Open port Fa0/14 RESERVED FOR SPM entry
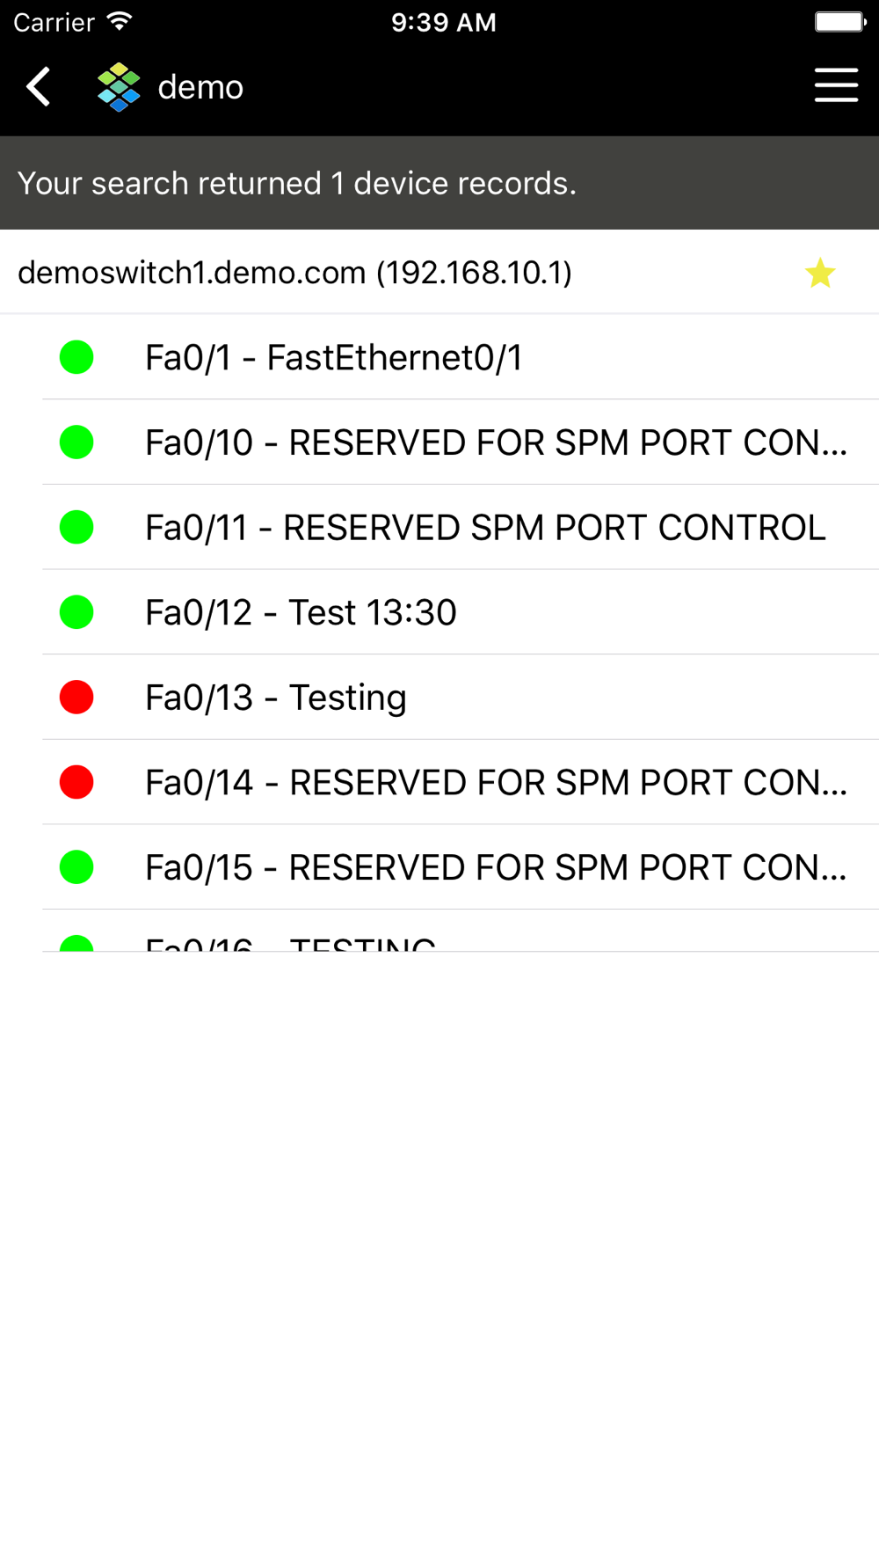Image resolution: width=879 pixels, height=1564 pixels. click(496, 782)
